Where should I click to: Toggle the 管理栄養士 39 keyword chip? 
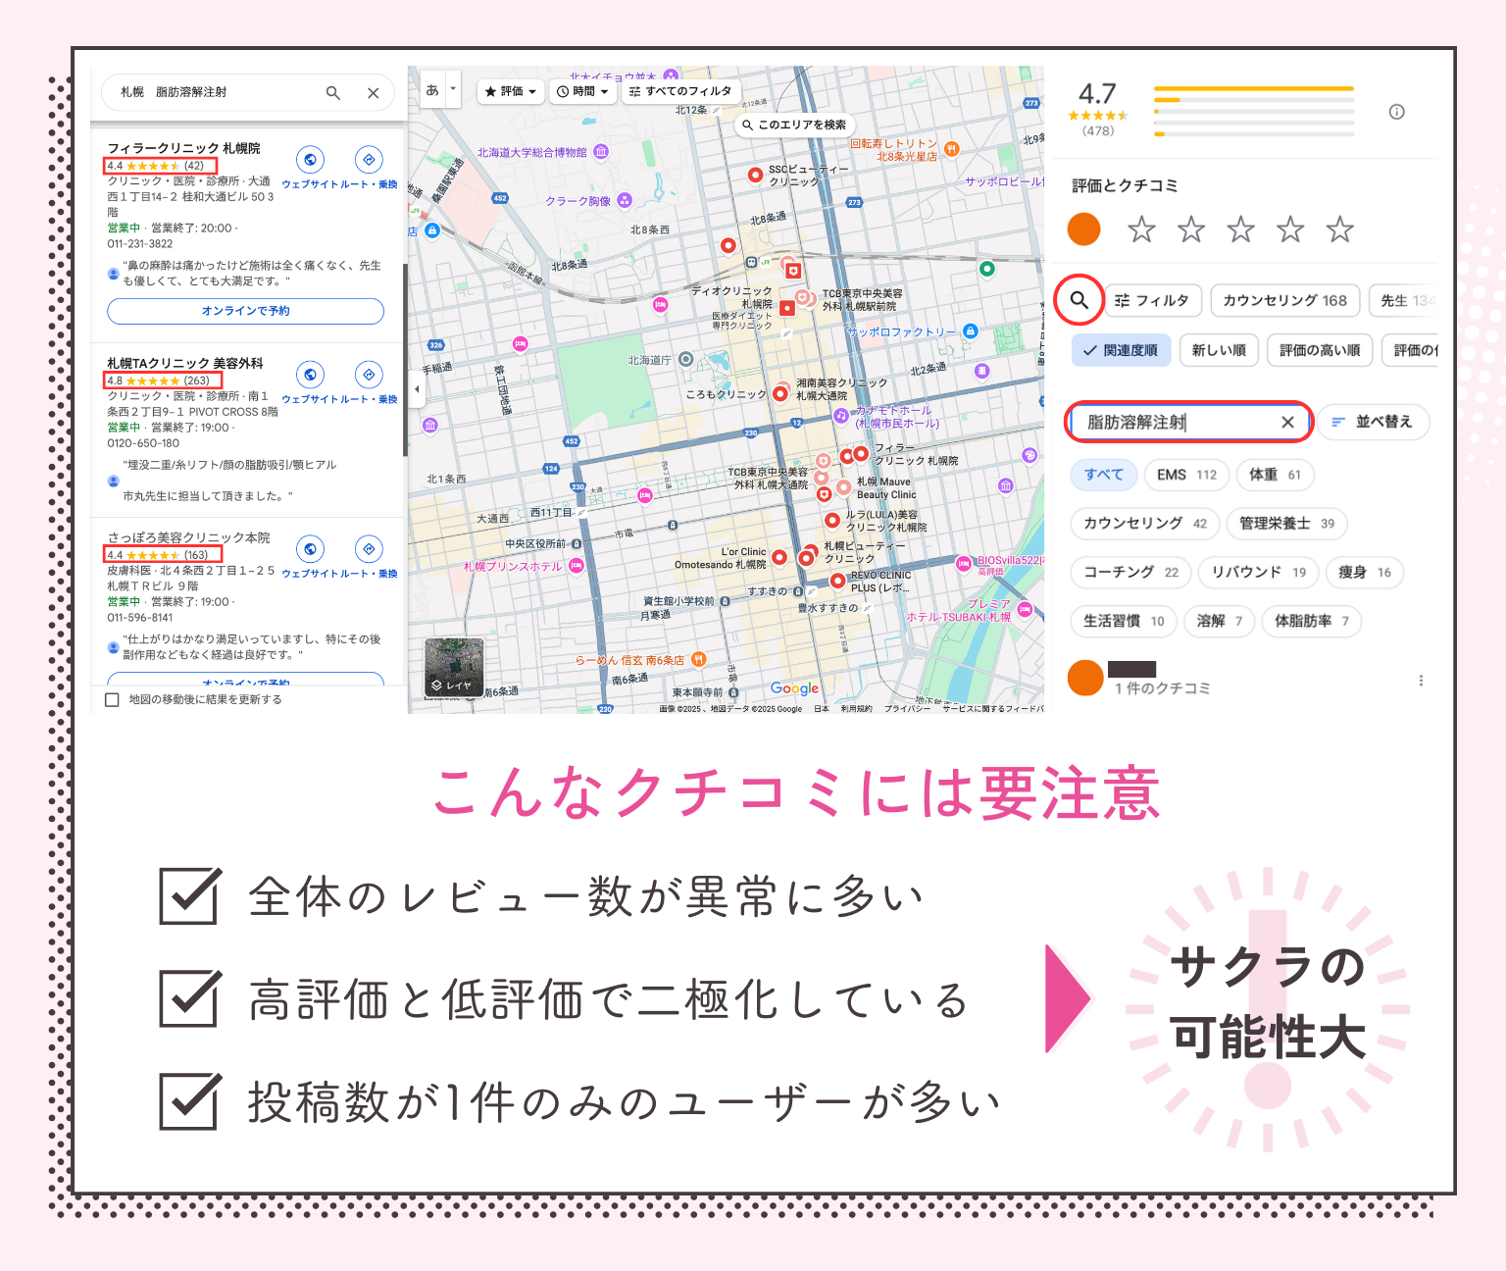1286,524
